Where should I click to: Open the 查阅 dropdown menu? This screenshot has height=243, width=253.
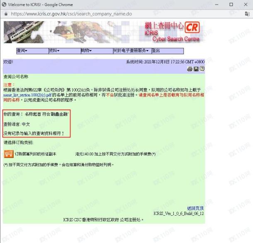click(22, 51)
